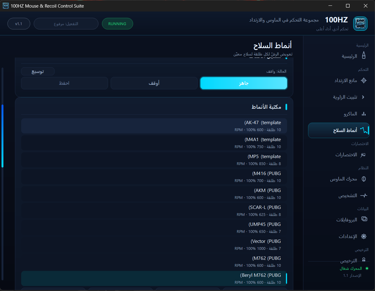Choose the M762 (PUBG) row above Beryl
Screen dimensions: 375x291
click(x=154, y=262)
